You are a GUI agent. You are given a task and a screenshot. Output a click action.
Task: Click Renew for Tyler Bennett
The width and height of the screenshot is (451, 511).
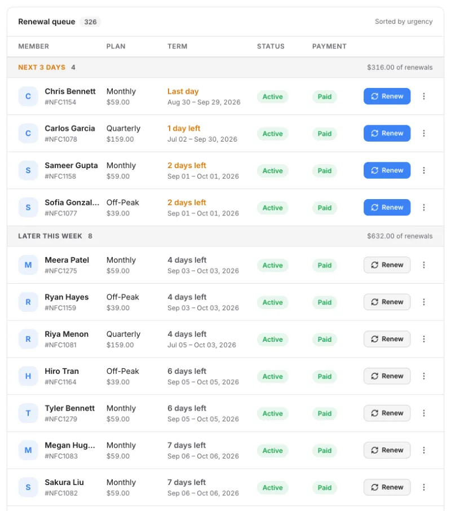click(x=387, y=413)
